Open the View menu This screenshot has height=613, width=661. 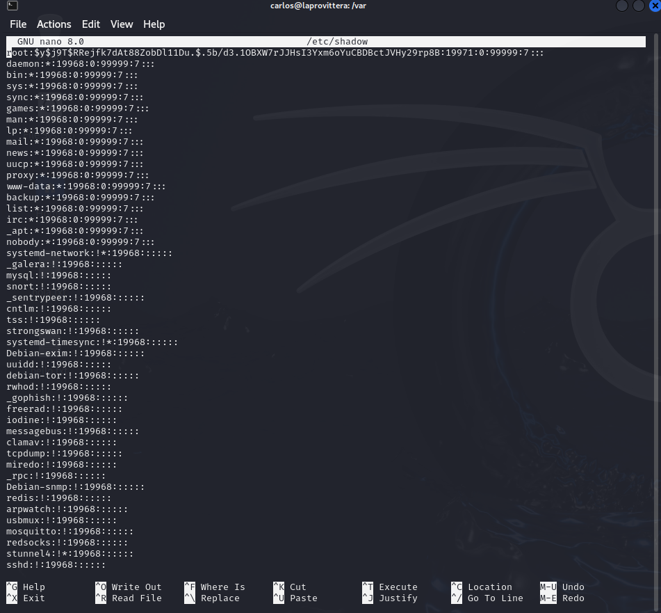click(122, 24)
